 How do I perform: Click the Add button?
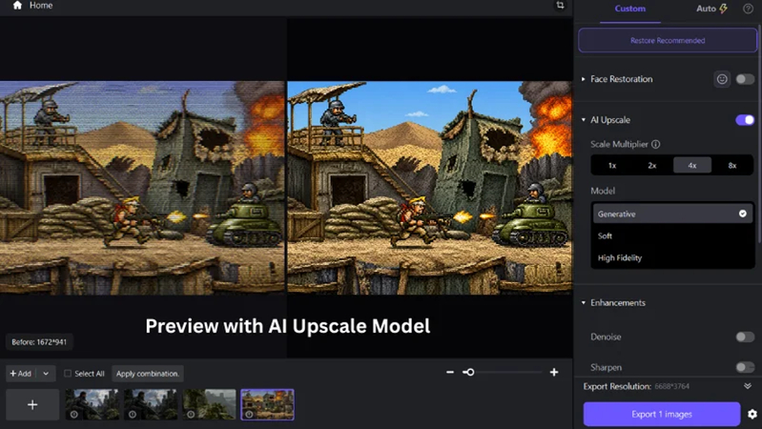20,374
